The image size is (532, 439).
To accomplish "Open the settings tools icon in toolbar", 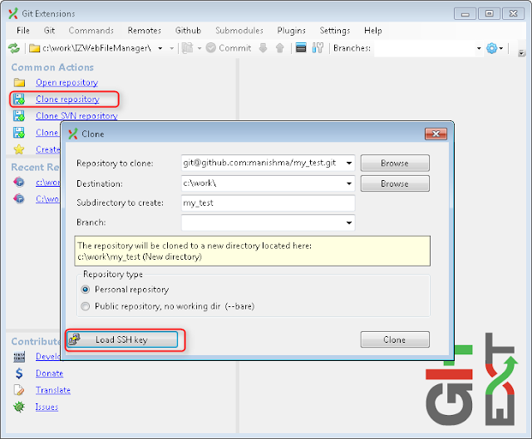I will click(318, 48).
